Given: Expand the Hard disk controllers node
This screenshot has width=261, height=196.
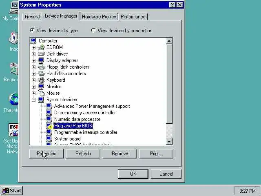Looking at the screenshot, I should tap(33, 73).
